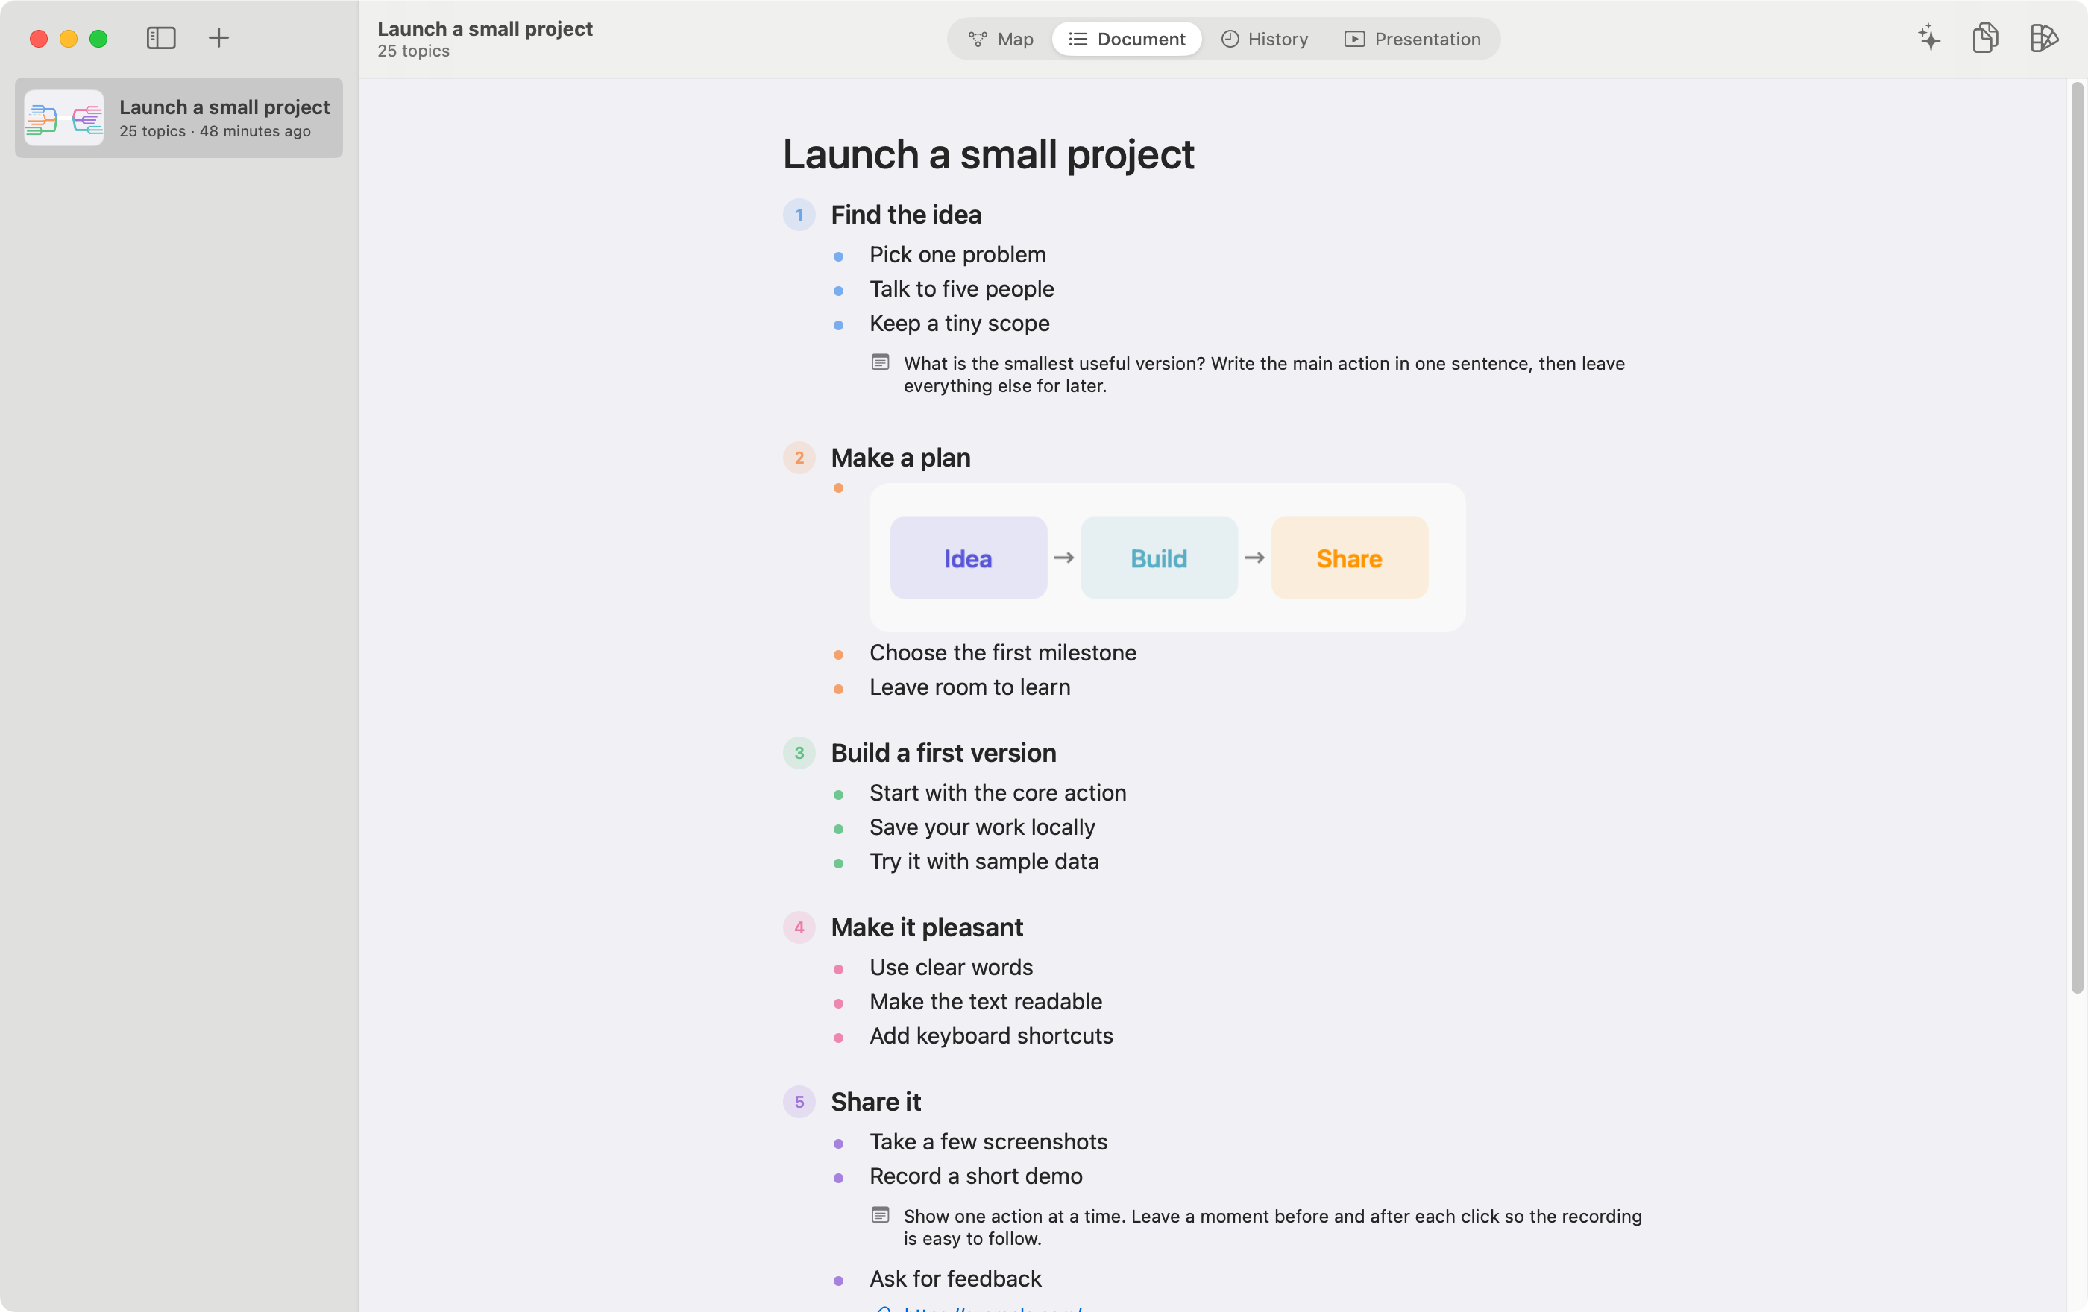Click the note Show one action at a time
The image size is (2088, 1312).
coord(1272,1227)
